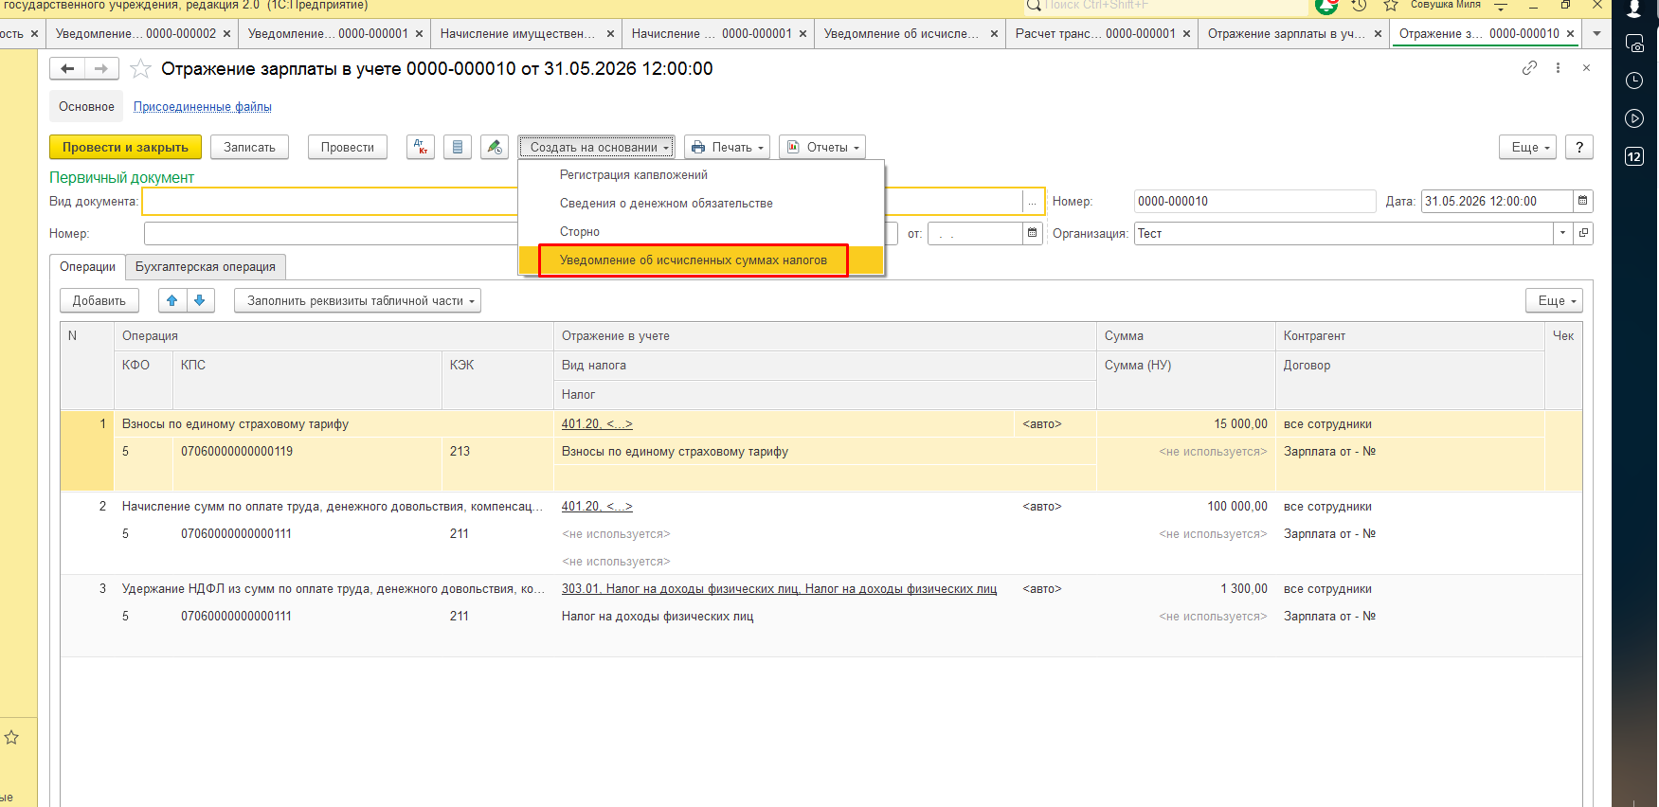Screen dimensions: 1659x807
Task: Open the open-tabs list dropdown arrow
Action: [x=1596, y=33]
